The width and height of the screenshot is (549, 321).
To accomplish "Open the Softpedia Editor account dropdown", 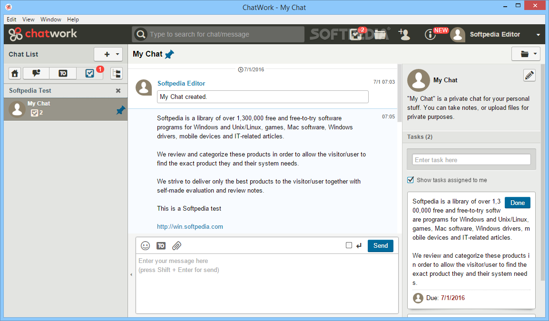I will [x=538, y=35].
